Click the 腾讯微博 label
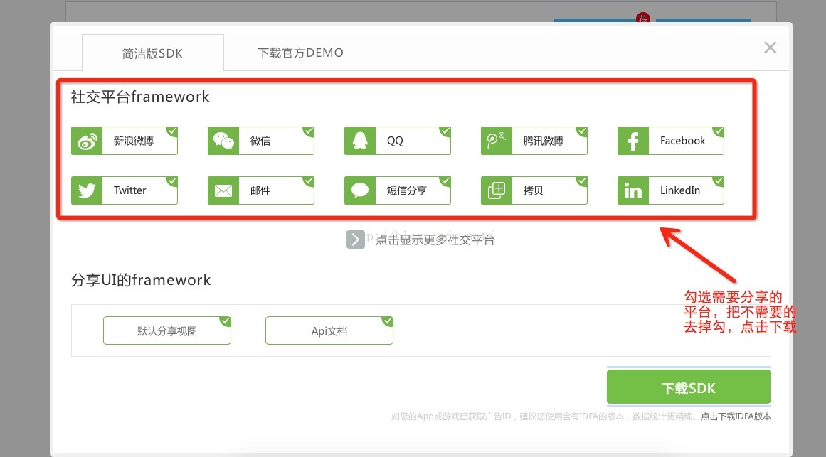Viewport: 826px width, 457px height. 543,141
